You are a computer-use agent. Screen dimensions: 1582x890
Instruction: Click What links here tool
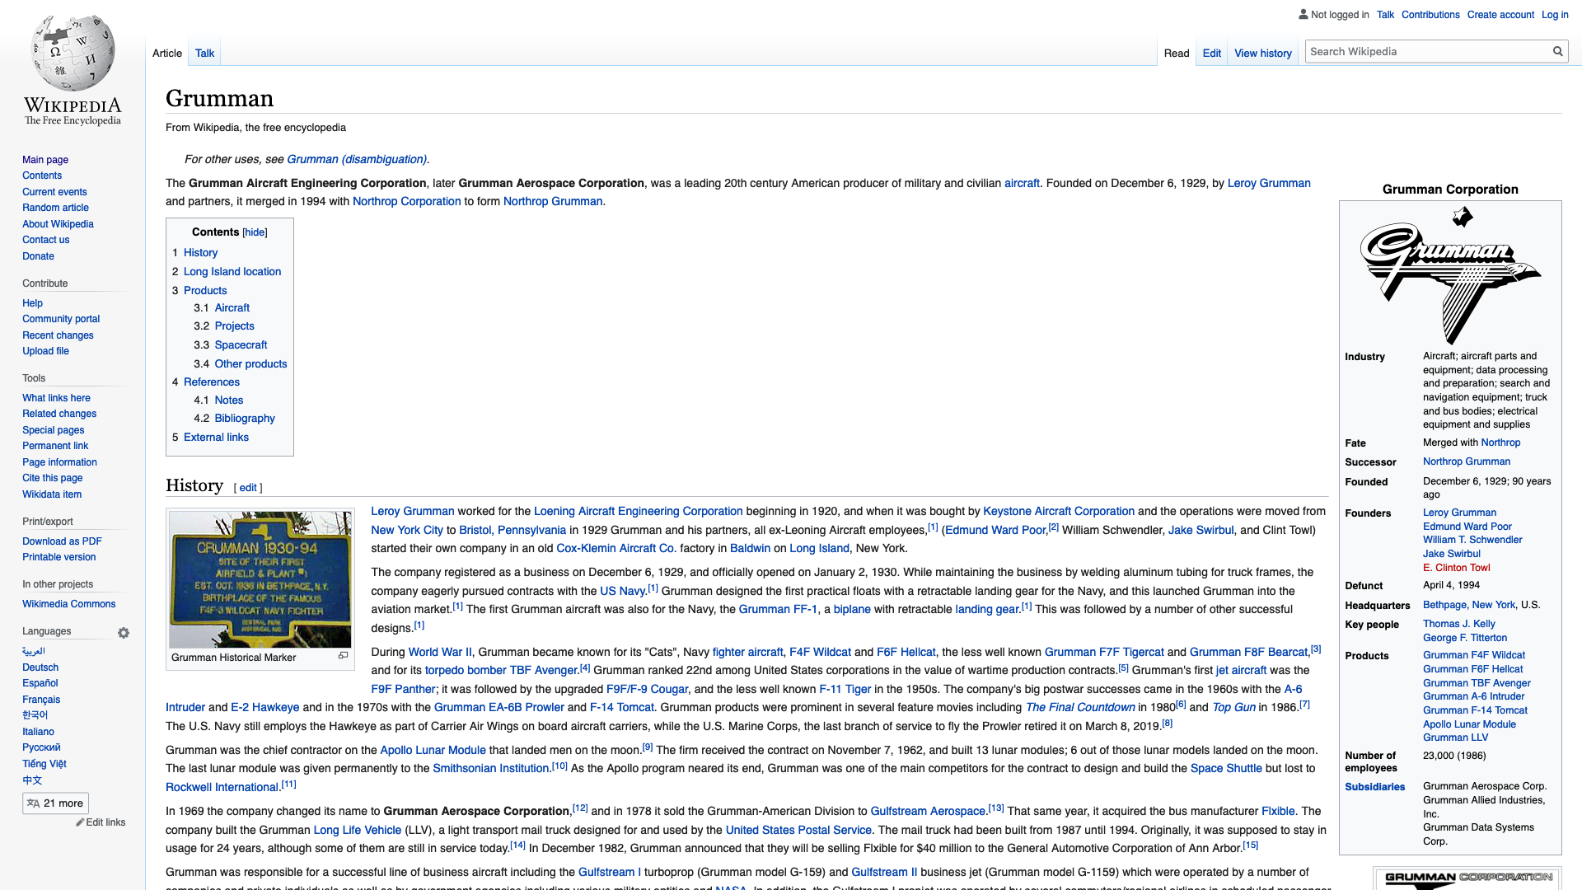pyautogui.click(x=56, y=398)
